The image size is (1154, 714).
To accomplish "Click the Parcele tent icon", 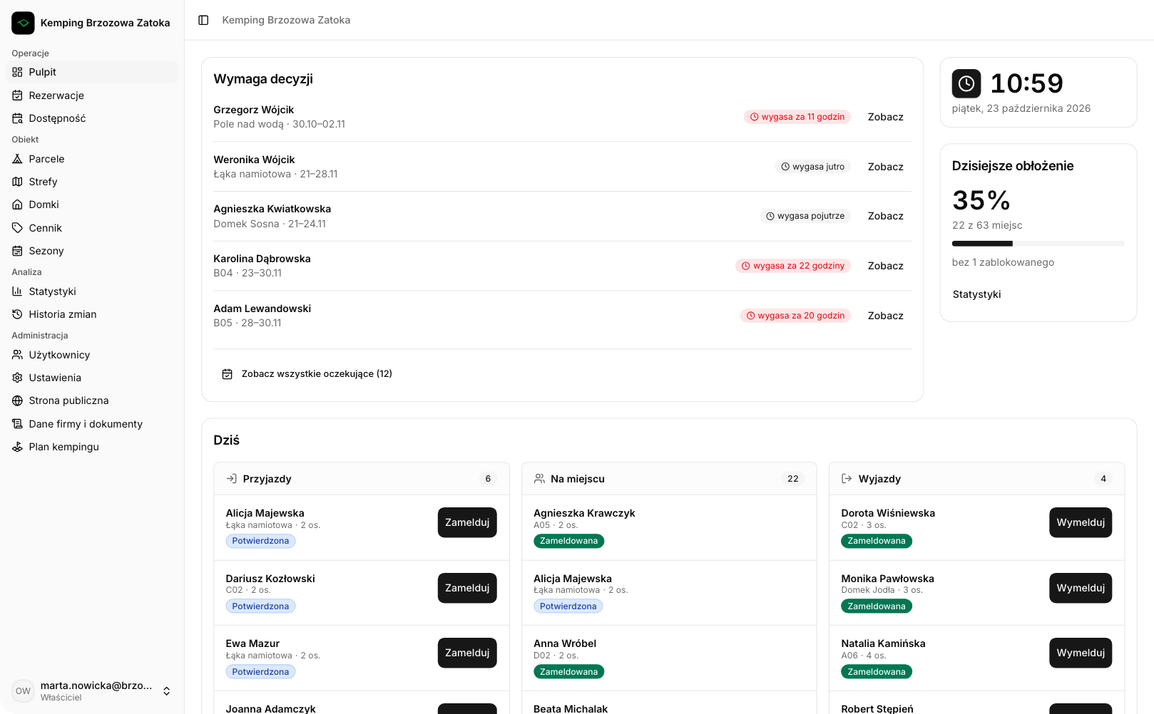I will point(18,159).
